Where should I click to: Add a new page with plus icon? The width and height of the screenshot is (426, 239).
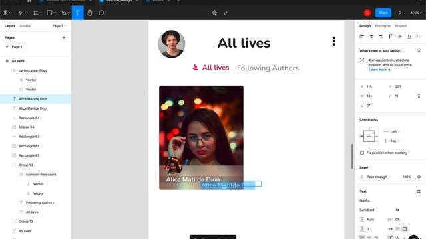point(64,37)
